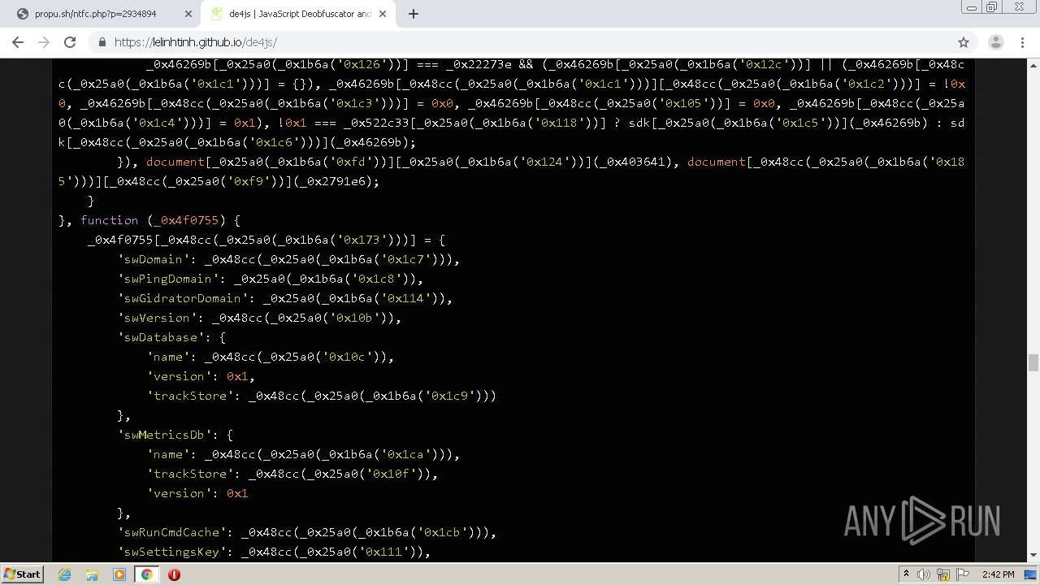1040x585 pixels.
Task: Click the '0x1c8' string literal
Action: pos(378,279)
